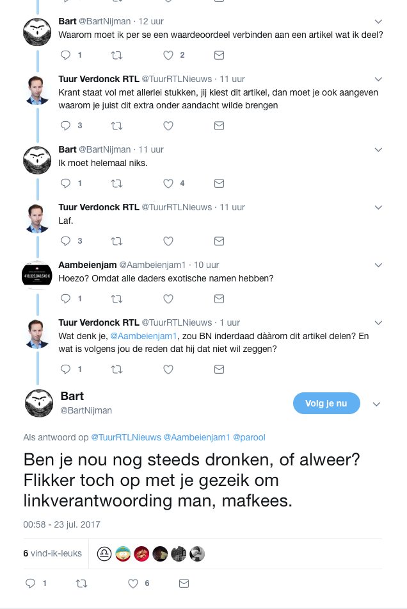Open the '00:58 - 23 jul. 2017' timestamp
The width and height of the screenshot is (407, 609).
pyautogui.click(x=61, y=524)
